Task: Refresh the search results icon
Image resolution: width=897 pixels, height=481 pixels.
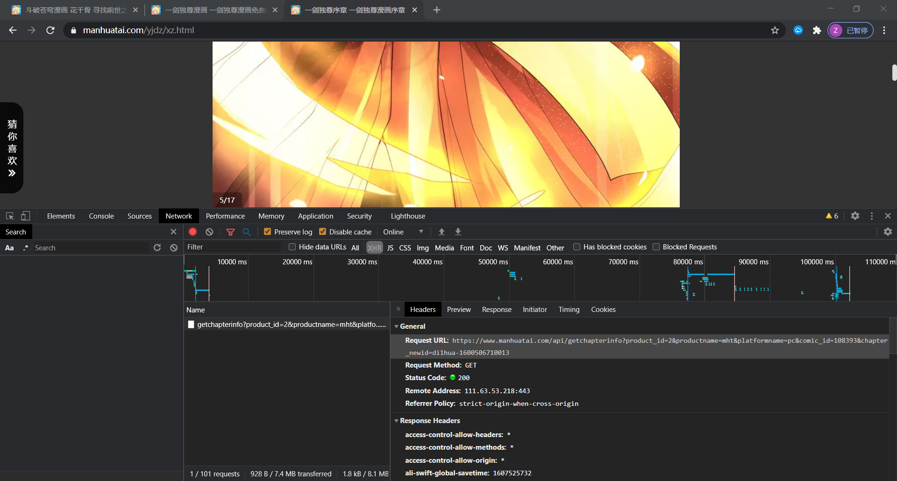Action: point(157,248)
